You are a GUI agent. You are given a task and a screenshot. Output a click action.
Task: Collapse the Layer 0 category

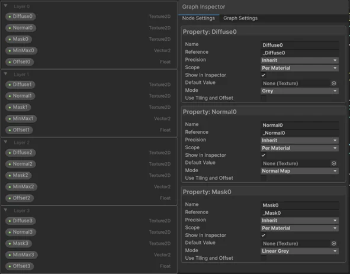5,6
